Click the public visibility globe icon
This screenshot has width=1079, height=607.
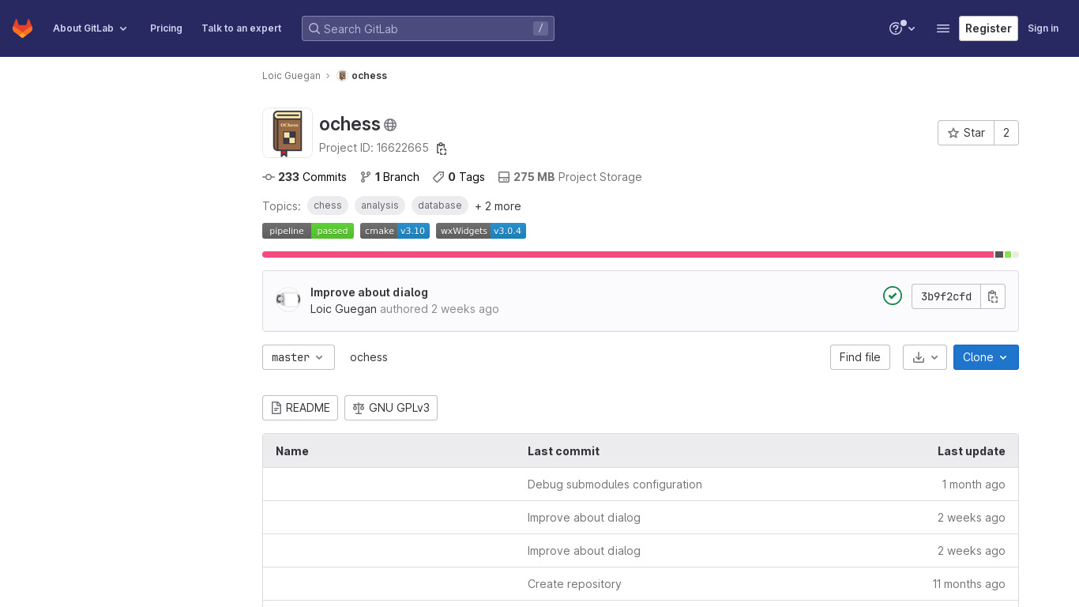pyautogui.click(x=390, y=125)
